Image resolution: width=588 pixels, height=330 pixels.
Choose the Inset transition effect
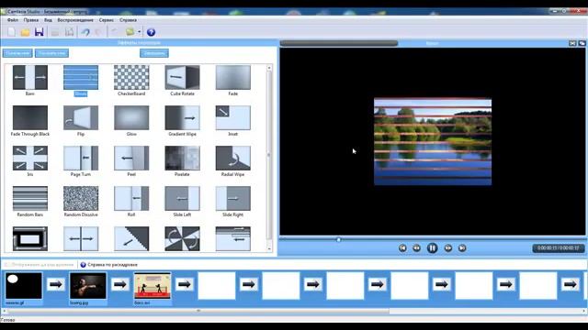232,118
